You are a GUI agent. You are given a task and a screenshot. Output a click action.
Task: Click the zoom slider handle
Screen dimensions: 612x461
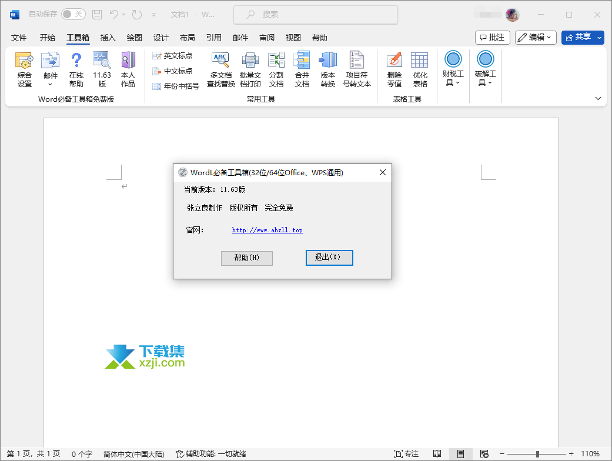click(x=537, y=454)
